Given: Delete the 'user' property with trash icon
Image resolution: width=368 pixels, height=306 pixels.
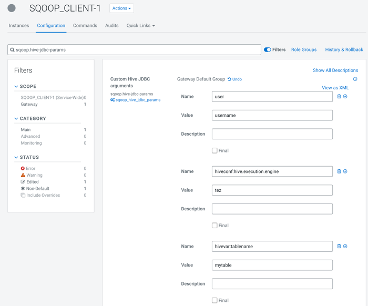Looking at the screenshot, I should click(339, 96).
